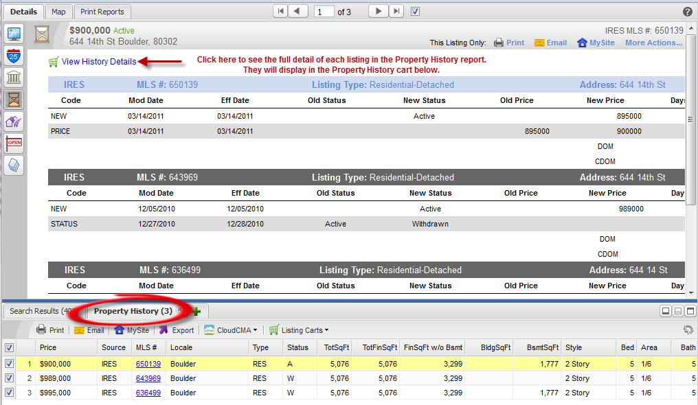Add a new tab with green plus
Screen dimensions: 698x405
(x=196, y=312)
